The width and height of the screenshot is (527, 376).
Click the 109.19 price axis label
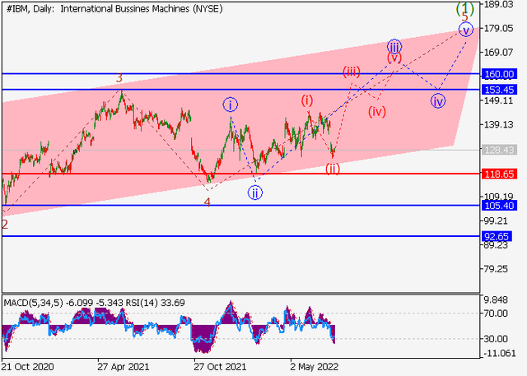point(499,197)
